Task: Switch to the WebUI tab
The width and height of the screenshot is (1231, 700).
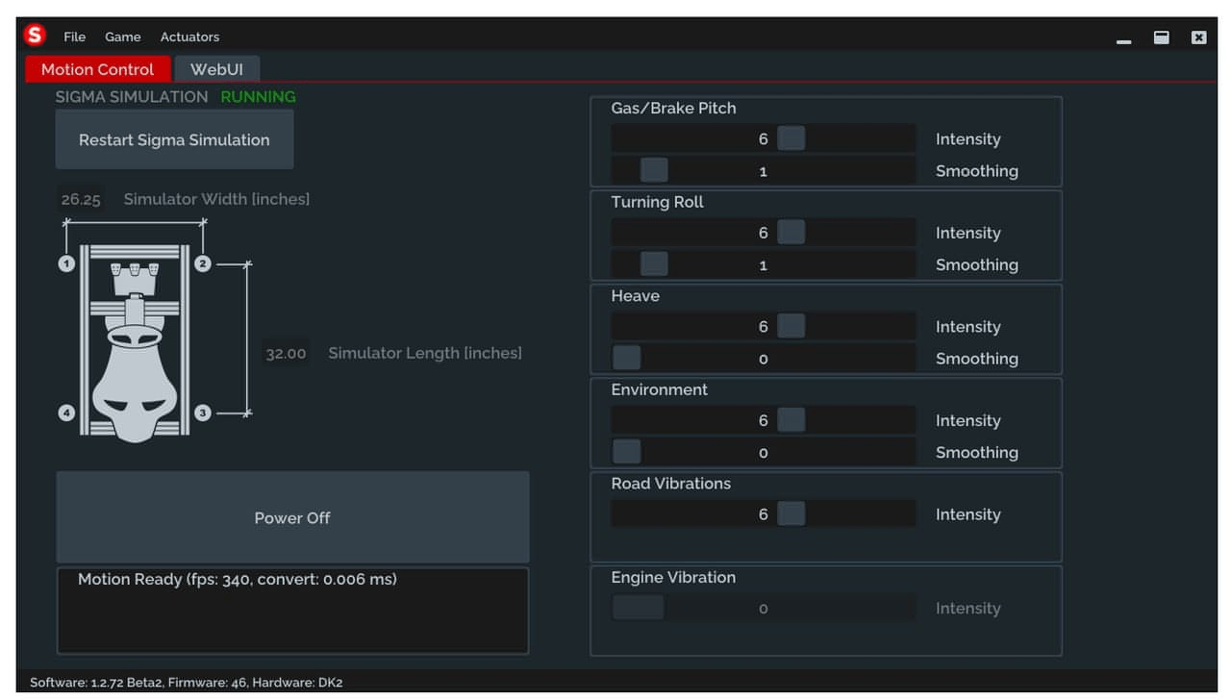Action: coord(216,69)
